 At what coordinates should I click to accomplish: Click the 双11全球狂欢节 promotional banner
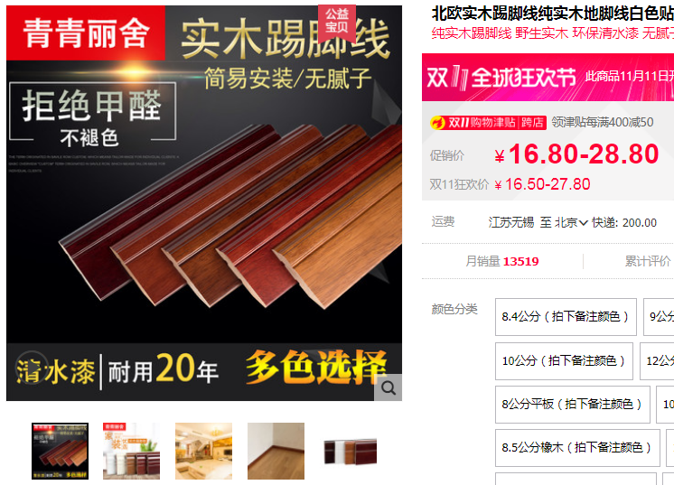coord(548,78)
